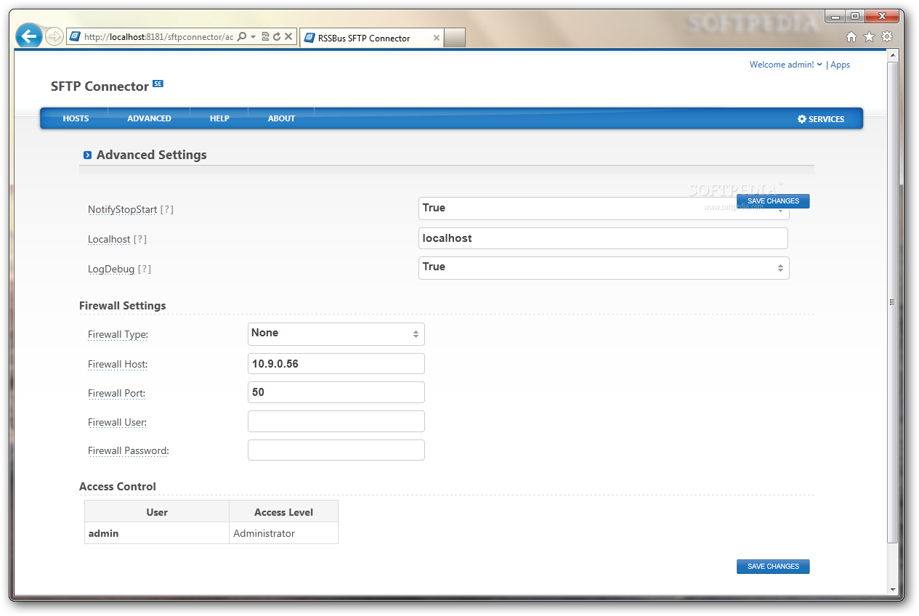Click the Firewall User label
This screenshot has height=616, width=919.
117,422
